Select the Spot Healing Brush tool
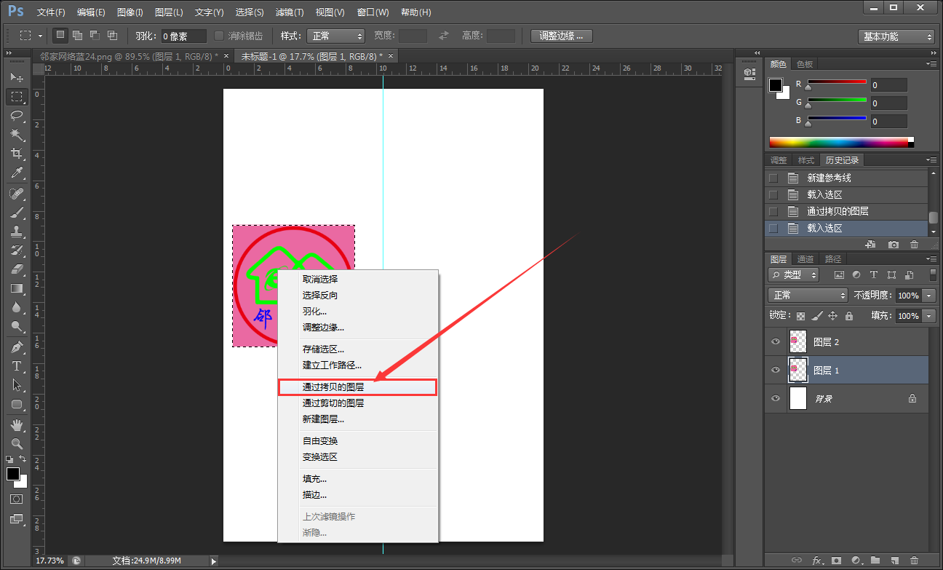Viewport: 943px width, 570px height. click(17, 194)
